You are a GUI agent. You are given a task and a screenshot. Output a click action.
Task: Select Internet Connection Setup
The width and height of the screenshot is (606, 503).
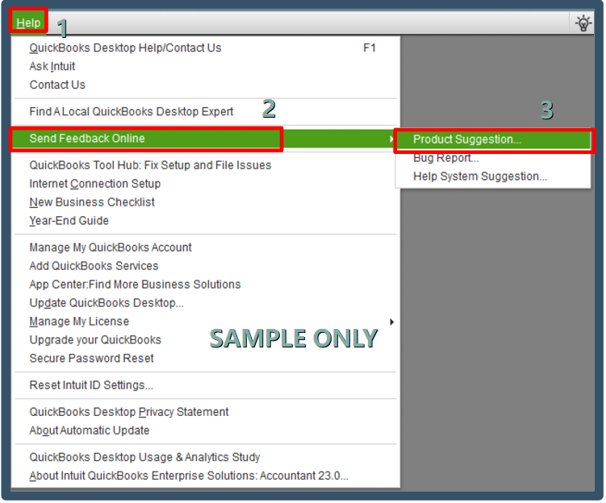[95, 184]
